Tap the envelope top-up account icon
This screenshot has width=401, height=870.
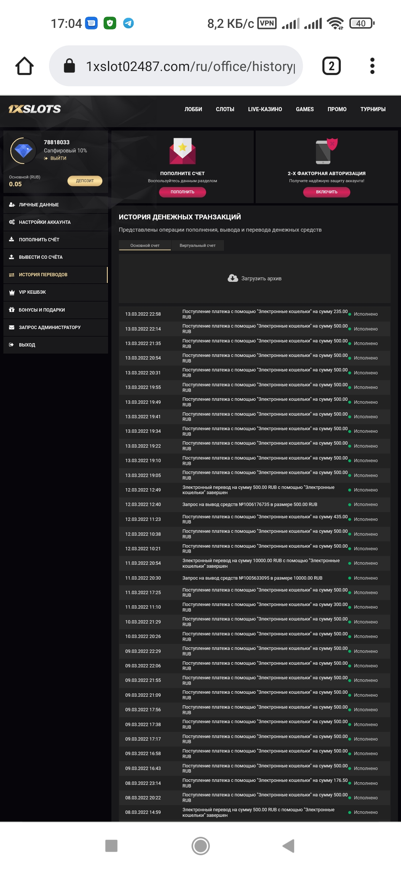tap(182, 151)
